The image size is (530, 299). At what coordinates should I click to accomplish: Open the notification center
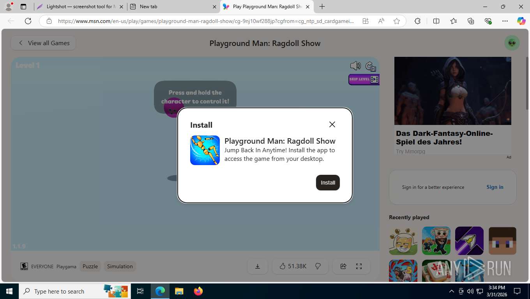pos(517,291)
